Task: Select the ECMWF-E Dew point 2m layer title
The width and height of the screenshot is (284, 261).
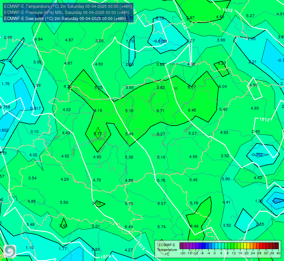Action: (x=65, y=19)
